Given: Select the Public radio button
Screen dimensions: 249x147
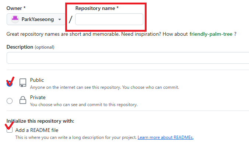Looking at the screenshot, I should point(10,83).
